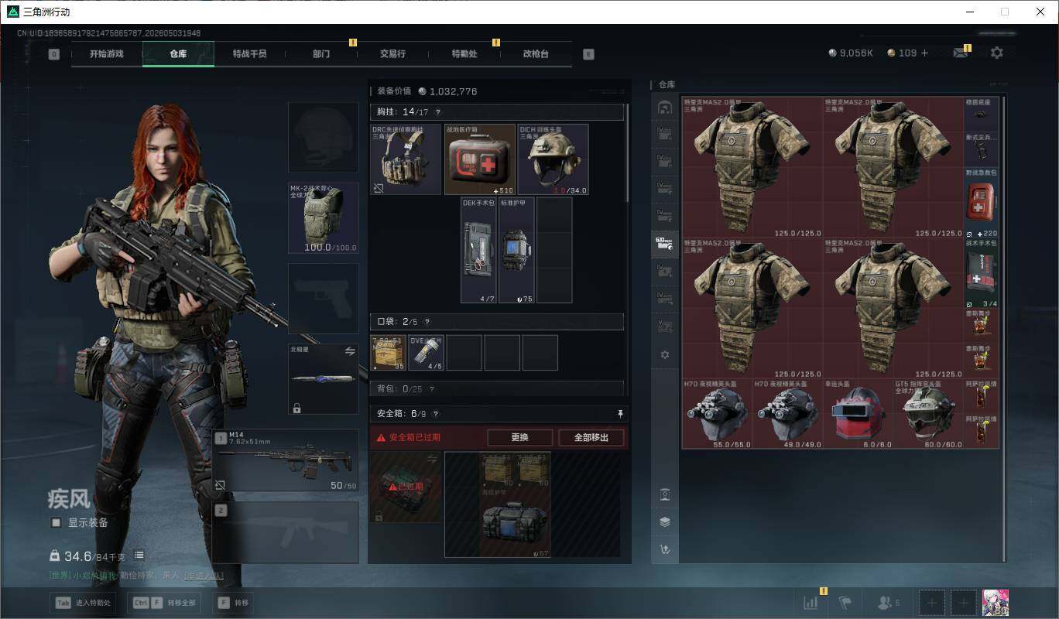Select the 标准护甲 repair kit in chest rig
The height and width of the screenshot is (619, 1059).
point(516,250)
